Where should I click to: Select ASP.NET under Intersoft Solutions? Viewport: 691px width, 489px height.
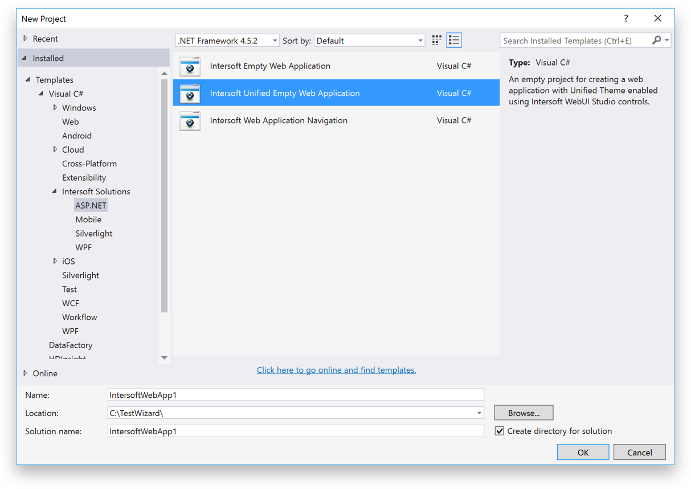[x=91, y=205]
